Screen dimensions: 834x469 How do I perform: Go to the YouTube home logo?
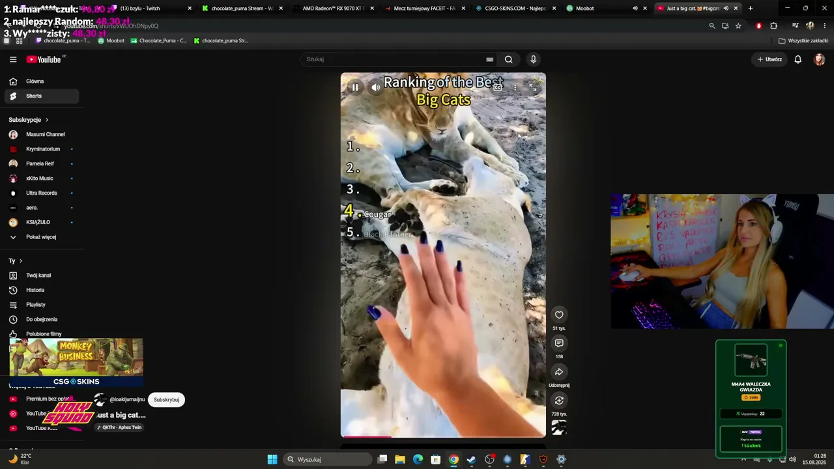pyautogui.click(x=44, y=59)
